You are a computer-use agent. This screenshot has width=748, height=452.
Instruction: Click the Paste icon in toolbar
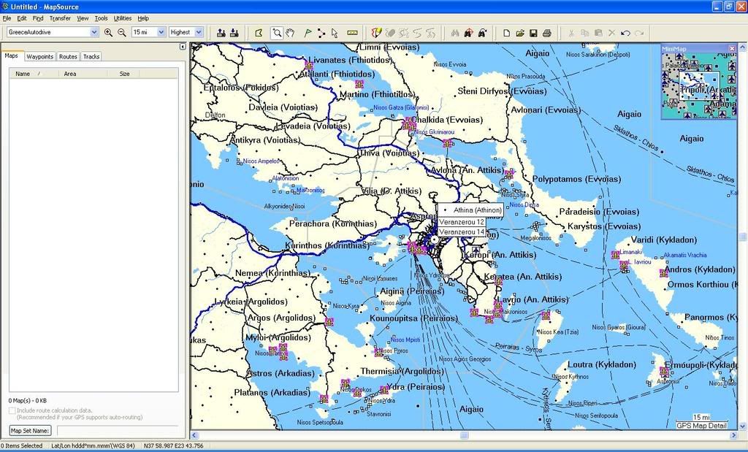tap(598, 33)
